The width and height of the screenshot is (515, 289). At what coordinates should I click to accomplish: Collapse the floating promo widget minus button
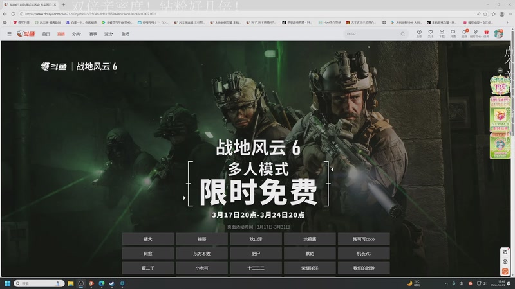[500, 71]
